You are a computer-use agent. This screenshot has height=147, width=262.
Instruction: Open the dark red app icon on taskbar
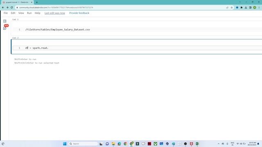click(x=149, y=144)
